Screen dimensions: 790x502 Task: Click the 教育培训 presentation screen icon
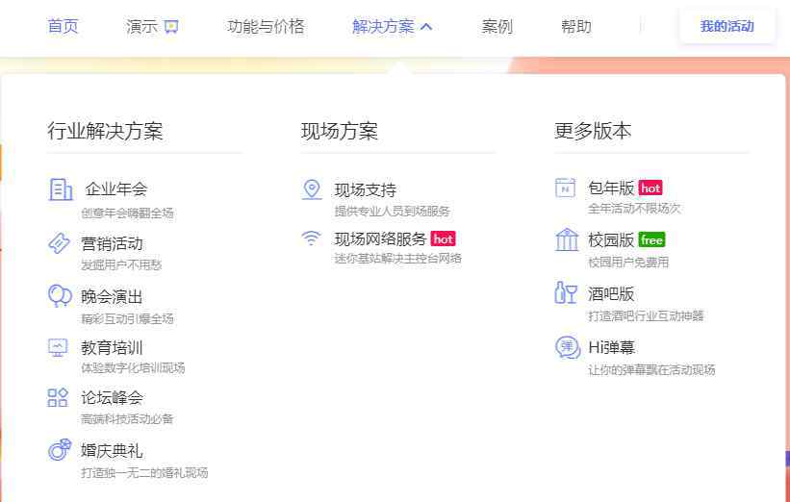(59, 347)
